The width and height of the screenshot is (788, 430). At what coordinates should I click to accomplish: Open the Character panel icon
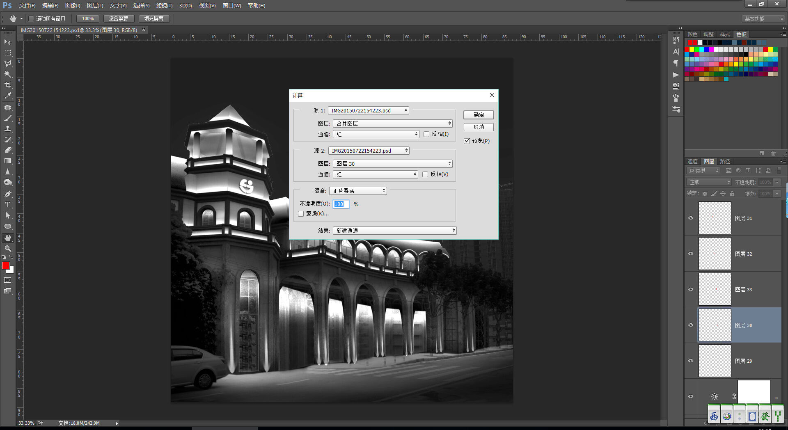676,52
